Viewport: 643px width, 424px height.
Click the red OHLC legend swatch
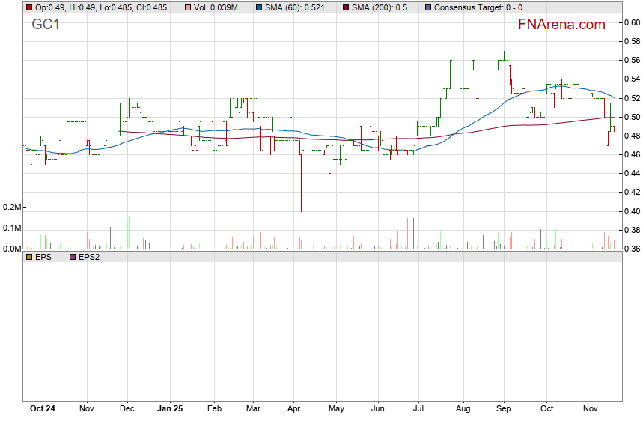click(29, 7)
